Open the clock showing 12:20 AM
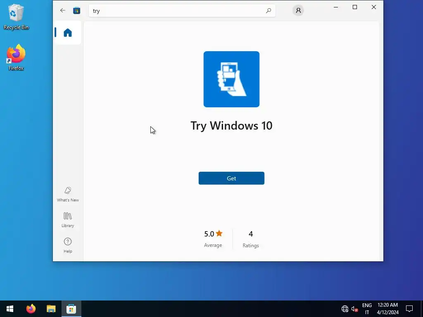Viewport: 423px width, 317px height. pos(387,309)
